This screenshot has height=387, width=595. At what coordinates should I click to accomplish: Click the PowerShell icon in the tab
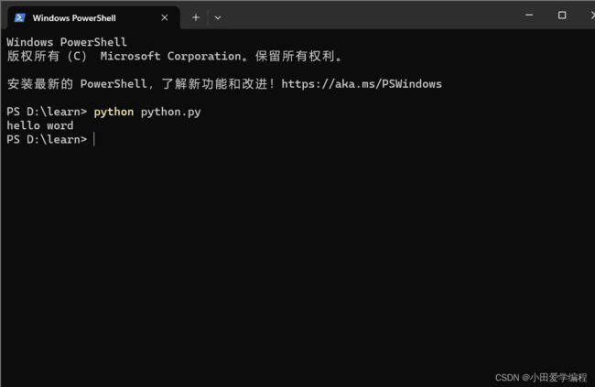(20, 17)
